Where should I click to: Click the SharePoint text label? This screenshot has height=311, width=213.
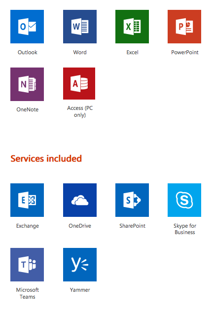(132, 226)
